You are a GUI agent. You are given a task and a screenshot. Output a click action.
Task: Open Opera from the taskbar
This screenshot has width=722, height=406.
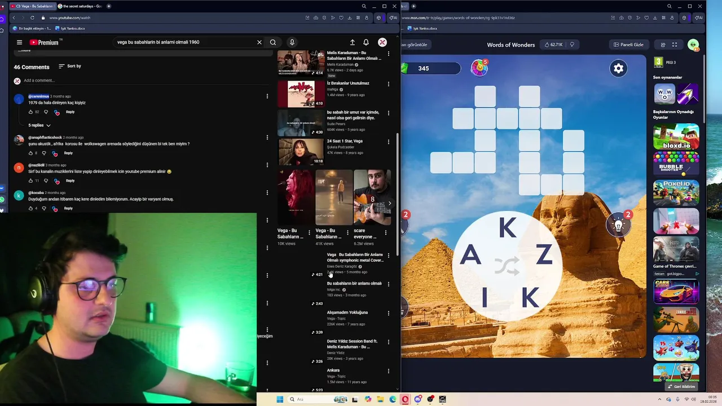click(x=405, y=399)
